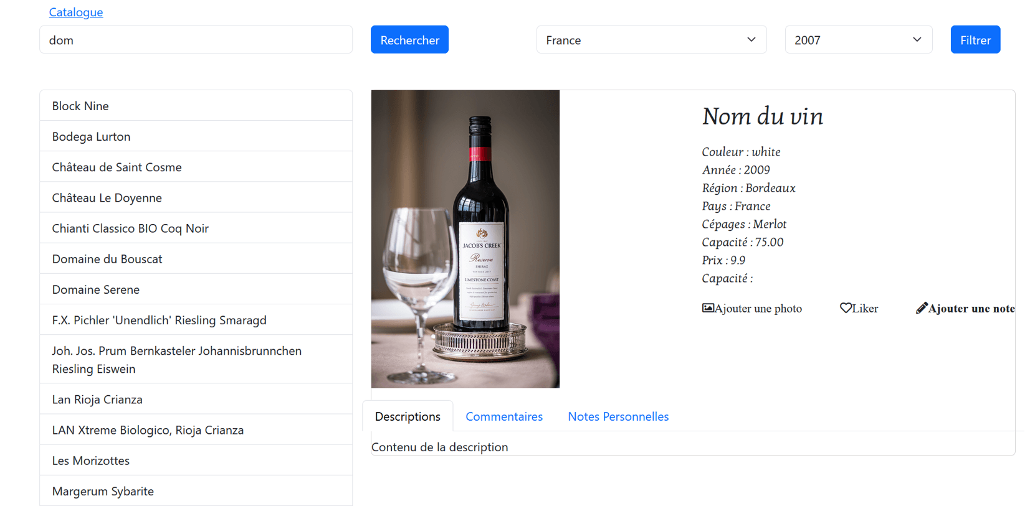Apply filters with the Filtrer button

pos(975,40)
